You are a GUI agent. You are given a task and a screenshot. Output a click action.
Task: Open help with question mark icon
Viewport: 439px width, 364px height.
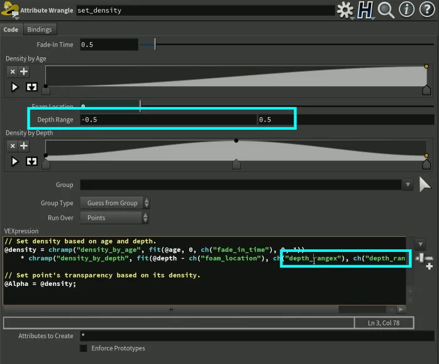click(427, 9)
